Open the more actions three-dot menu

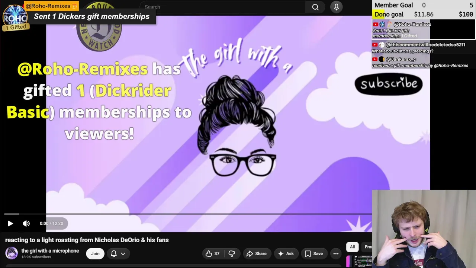(x=336, y=253)
